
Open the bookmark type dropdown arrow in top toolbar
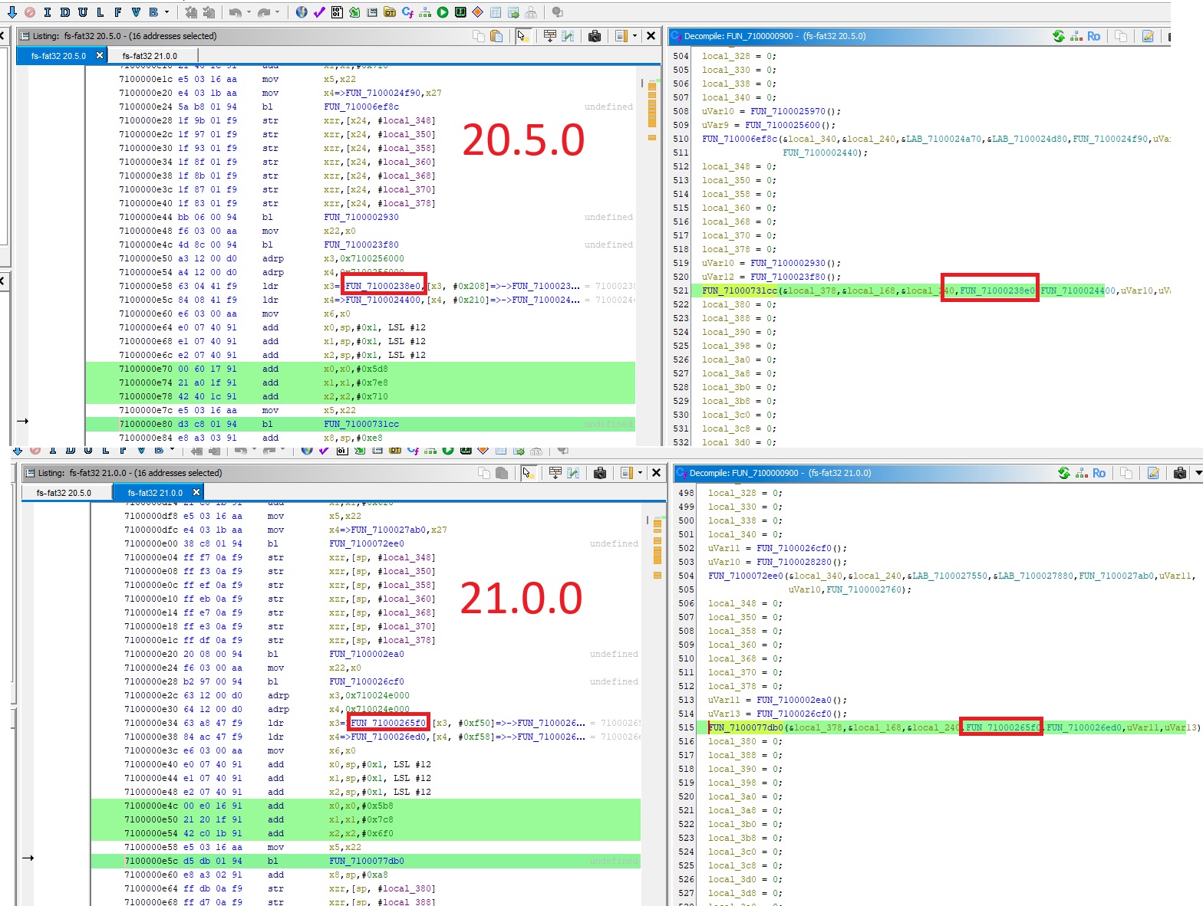click(x=166, y=12)
